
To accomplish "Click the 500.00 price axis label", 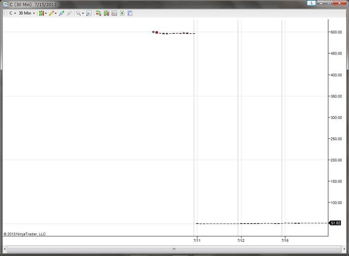I will pyautogui.click(x=336, y=32).
